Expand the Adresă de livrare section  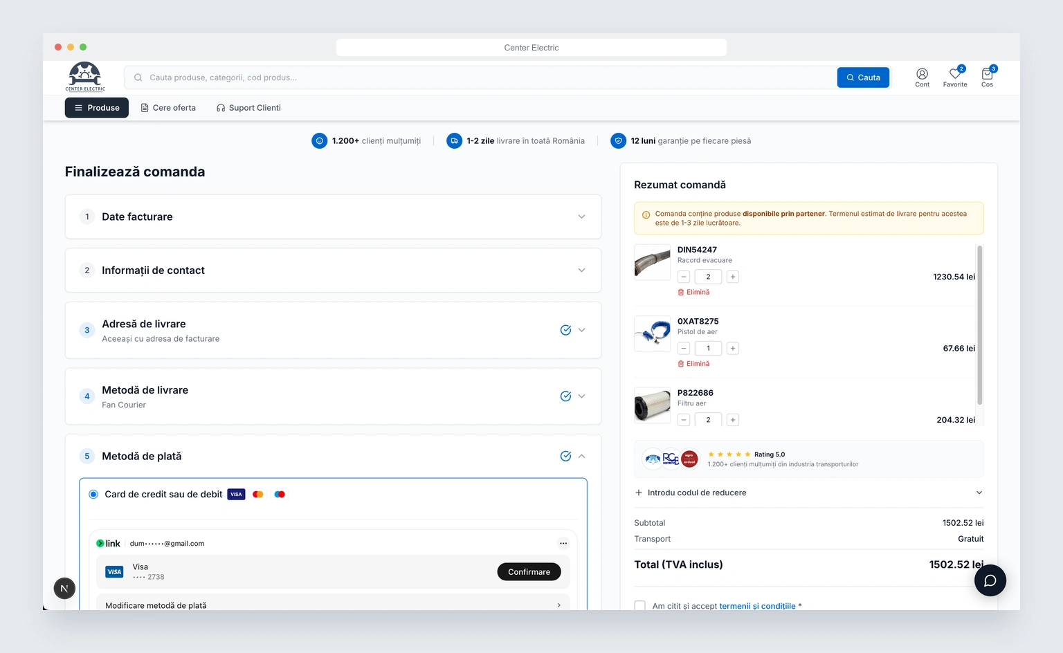click(333, 330)
